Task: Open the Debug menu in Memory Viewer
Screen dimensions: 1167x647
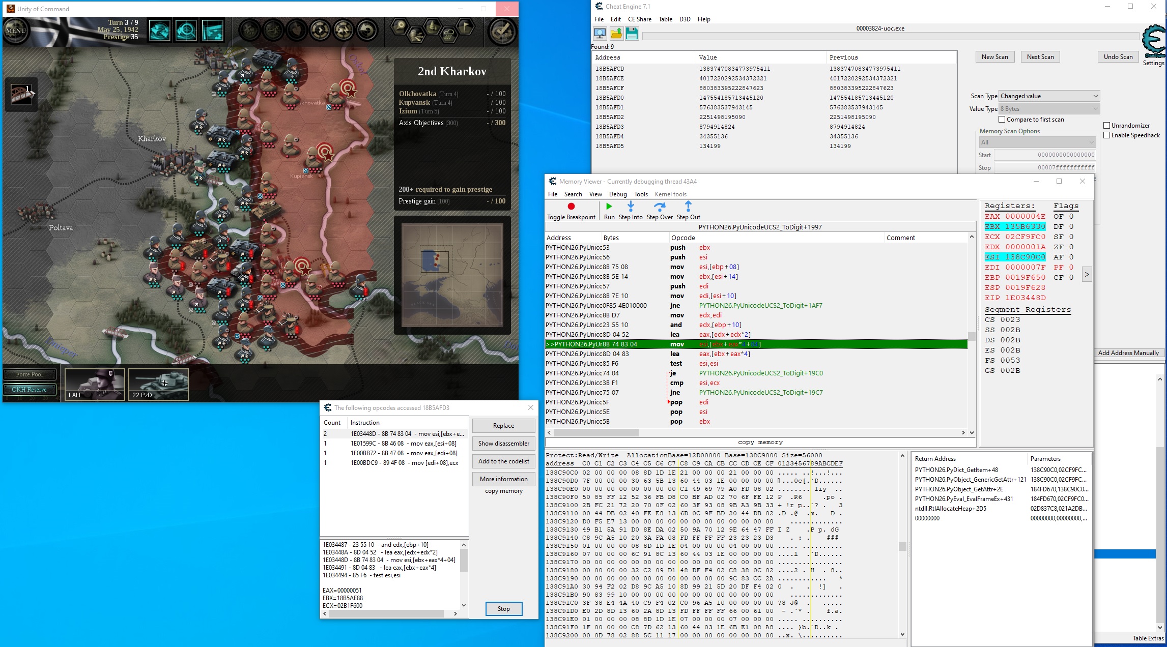Action: point(618,194)
